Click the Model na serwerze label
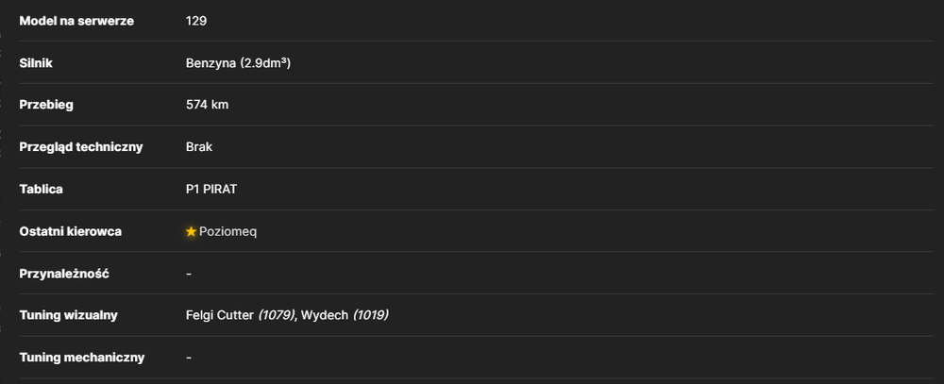 click(76, 21)
